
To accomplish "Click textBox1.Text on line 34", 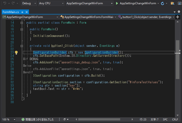I will (44, 89).
